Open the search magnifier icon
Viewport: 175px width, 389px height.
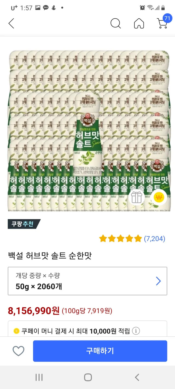pos(116,24)
